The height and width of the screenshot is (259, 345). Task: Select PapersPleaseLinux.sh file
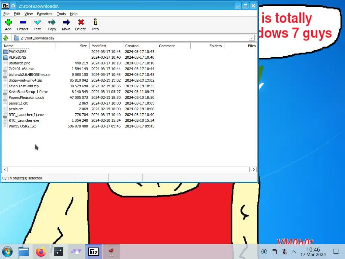coord(26,97)
